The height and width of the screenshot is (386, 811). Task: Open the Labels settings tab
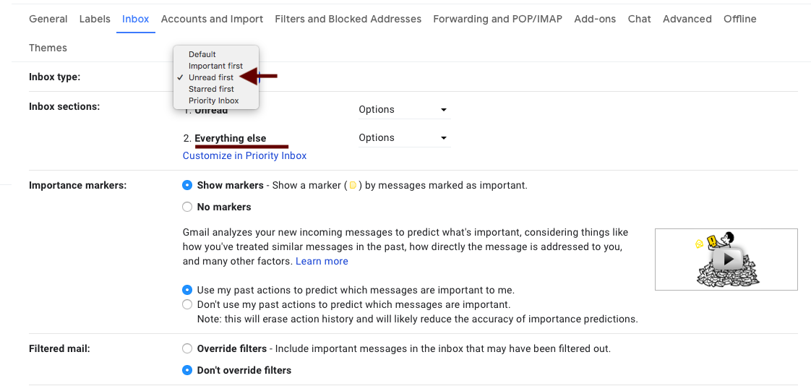click(95, 19)
